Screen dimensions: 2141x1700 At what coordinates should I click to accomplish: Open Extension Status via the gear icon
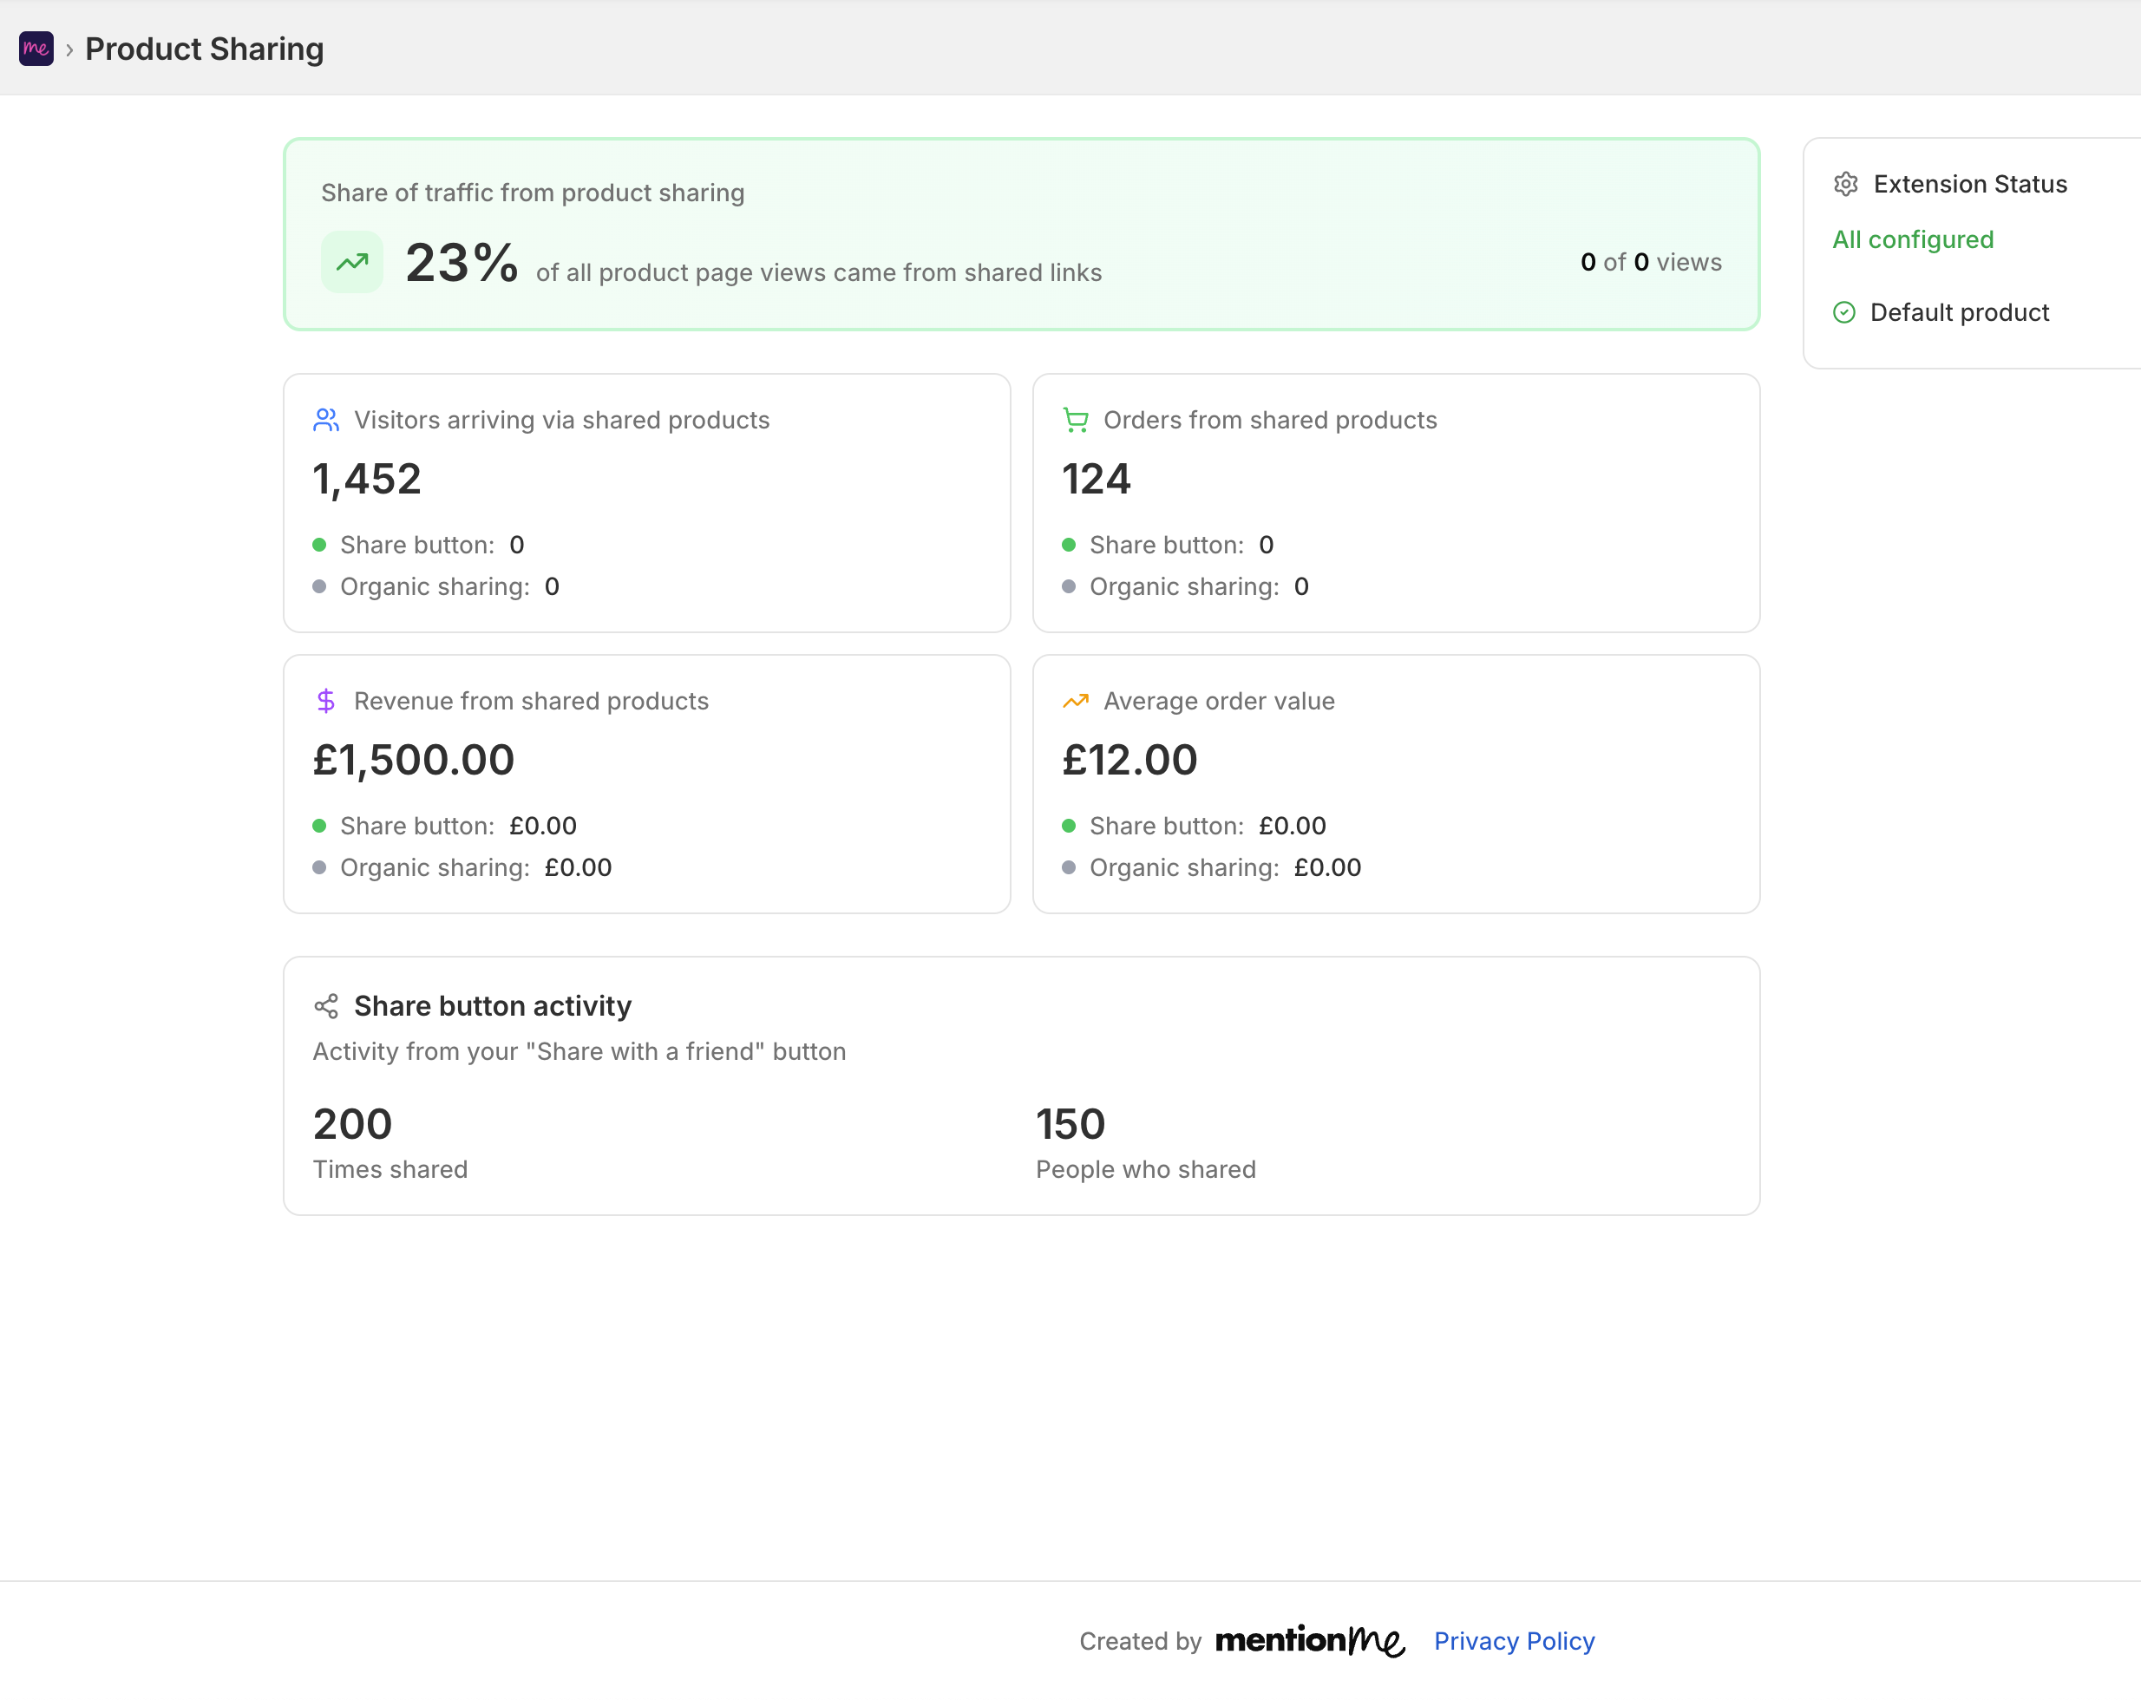tap(1845, 184)
